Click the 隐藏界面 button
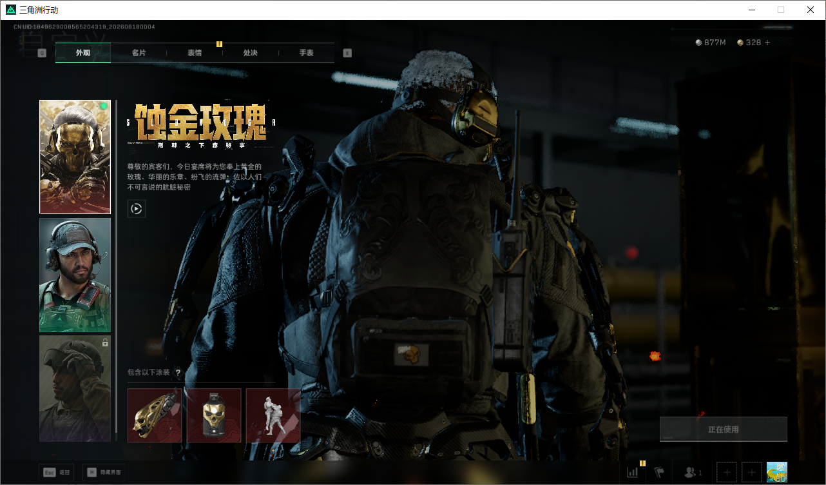Image resolution: width=826 pixels, height=485 pixels. [x=102, y=472]
